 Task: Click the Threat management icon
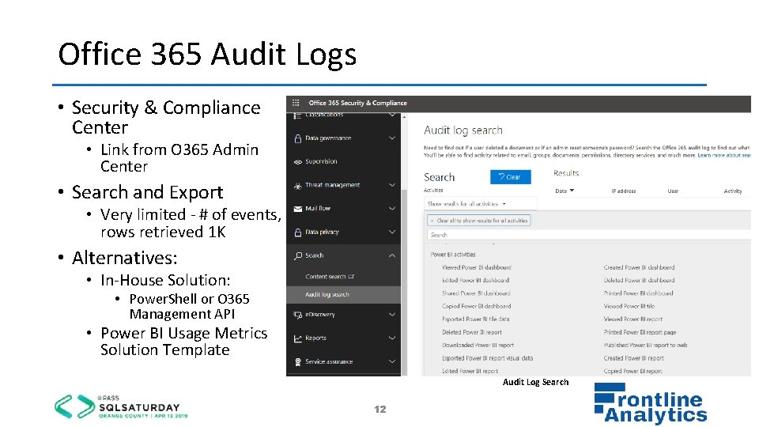pos(298,185)
